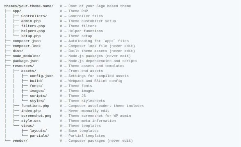Viewport: 241px width, 147px height.
Task: Click the composer.json entry
Action: tap(27, 41)
